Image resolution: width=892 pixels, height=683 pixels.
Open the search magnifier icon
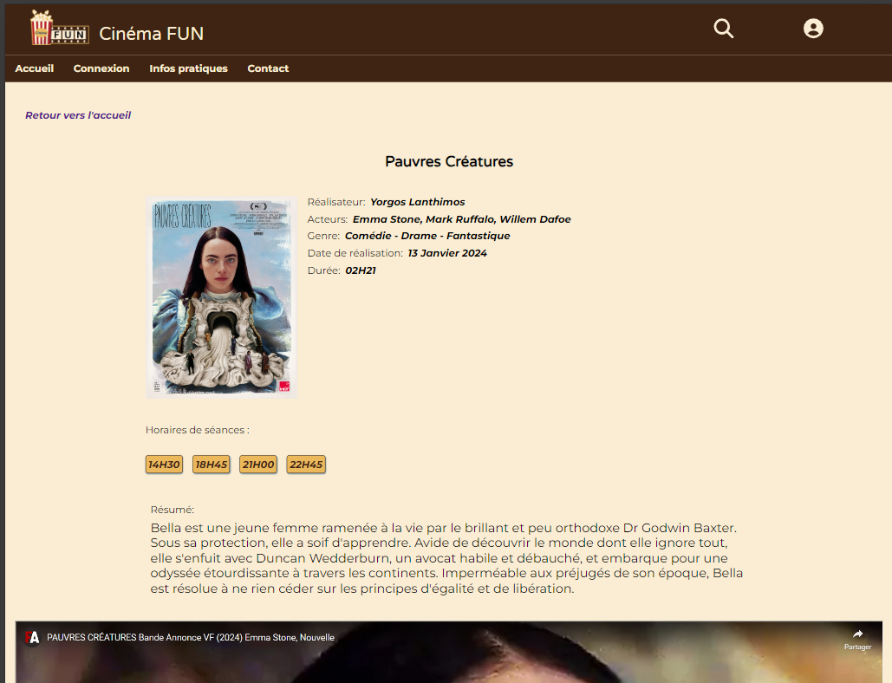pyautogui.click(x=723, y=29)
